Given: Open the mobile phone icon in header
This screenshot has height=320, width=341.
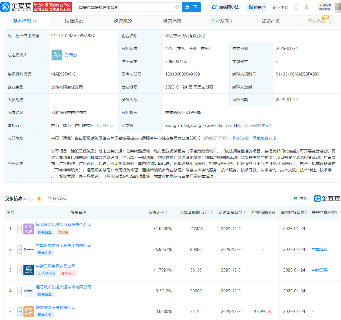Looking at the screenshot, I should (296, 7).
